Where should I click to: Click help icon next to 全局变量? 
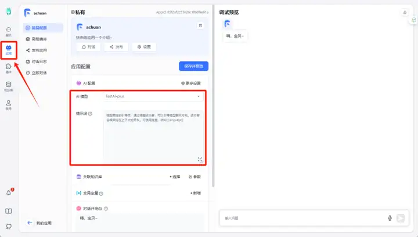point(101,194)
